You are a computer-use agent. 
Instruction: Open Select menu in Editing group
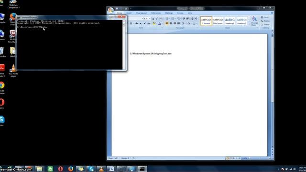point(265,24)
